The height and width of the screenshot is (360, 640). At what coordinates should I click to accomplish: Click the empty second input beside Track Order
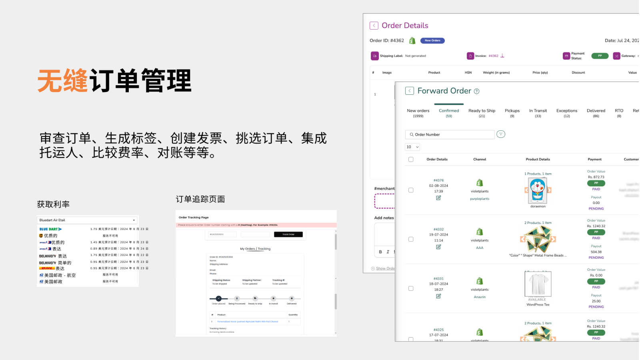(256, 234)
